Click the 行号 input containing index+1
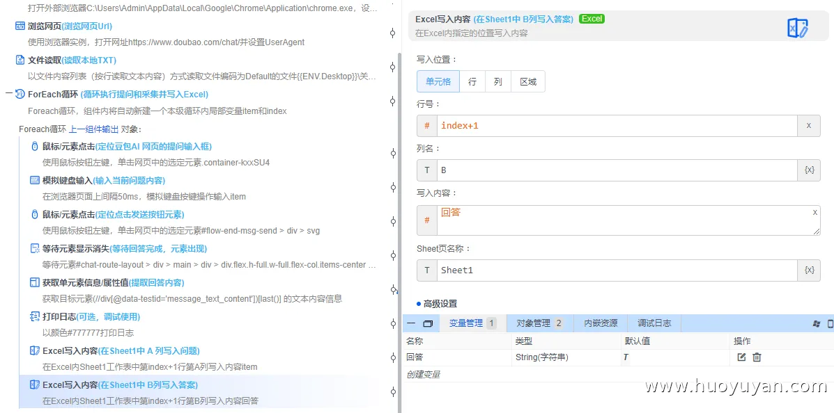This screenshot has width=834, height=413. 617,126
